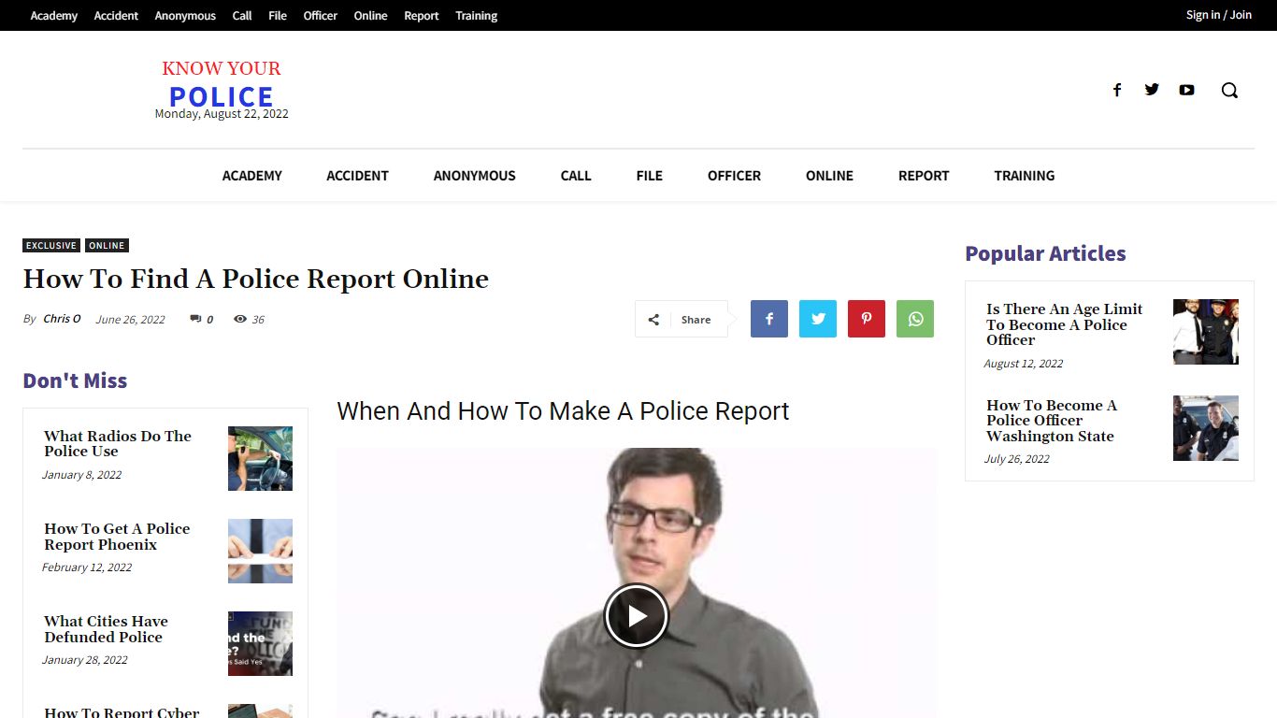Open author Chris O's profile

tap(62, 319)
